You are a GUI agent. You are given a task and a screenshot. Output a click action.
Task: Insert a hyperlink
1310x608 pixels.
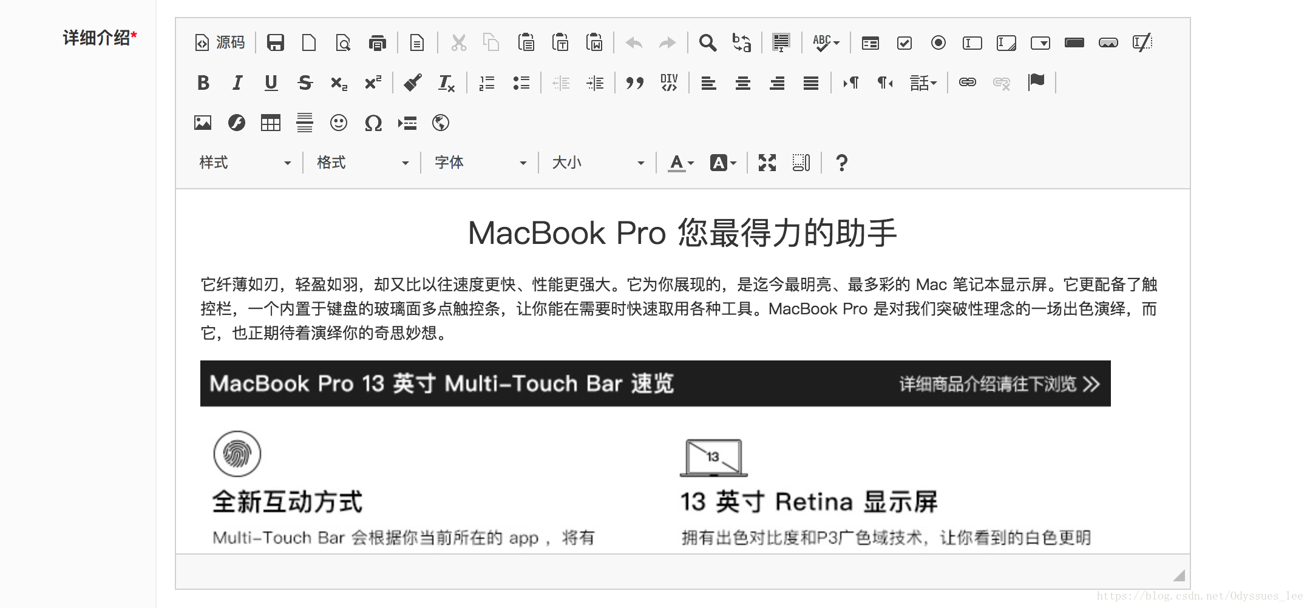pyautogui.click(x=968, y=83)
